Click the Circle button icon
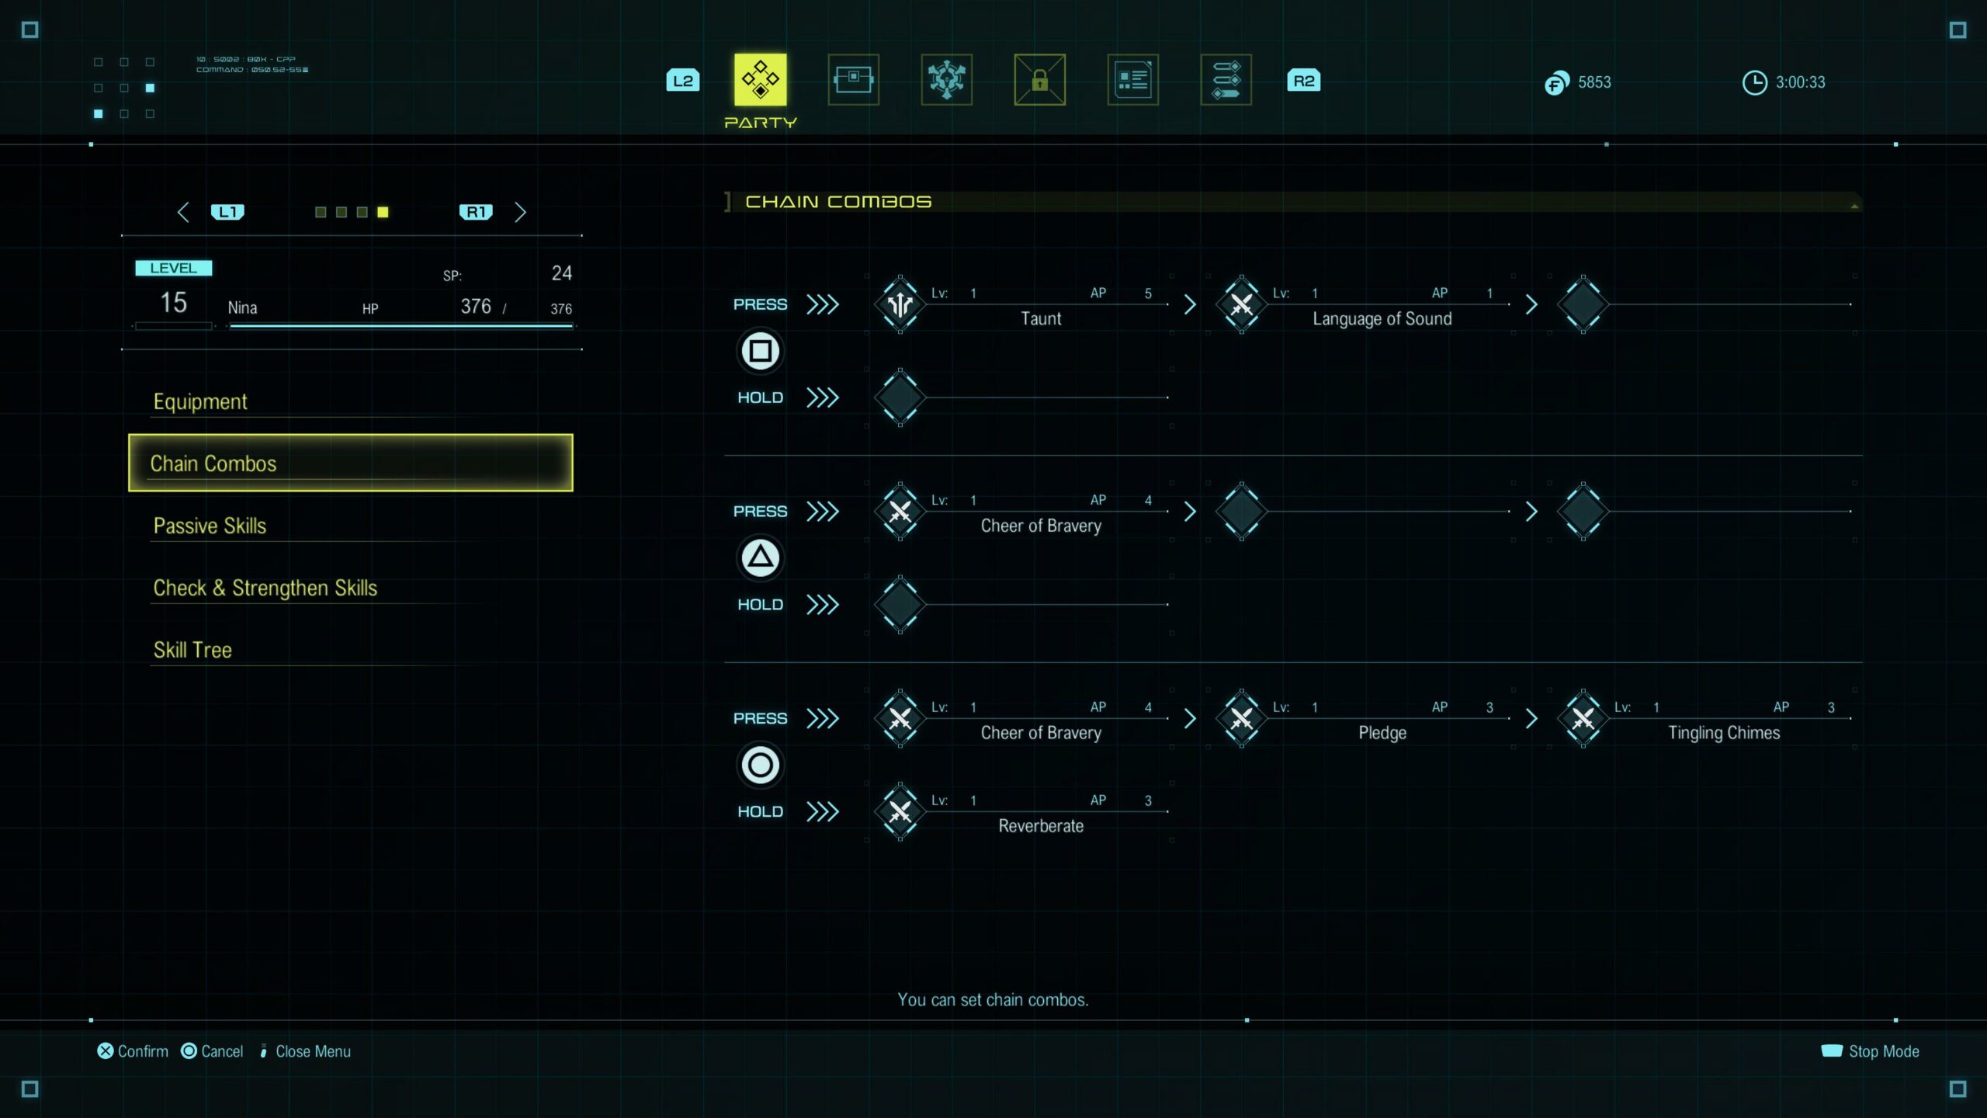 click(761, 766)
